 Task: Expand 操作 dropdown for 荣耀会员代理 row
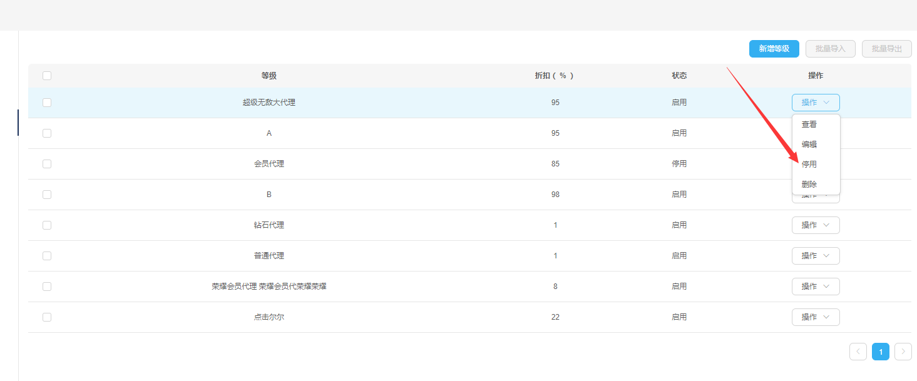pos(815,287)
